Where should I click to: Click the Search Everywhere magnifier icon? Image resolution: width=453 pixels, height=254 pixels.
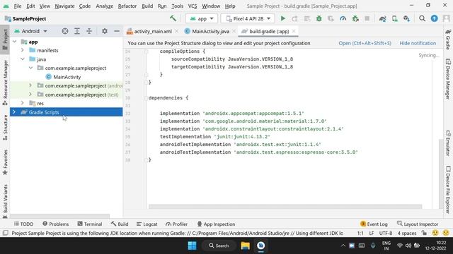tap(422, 18)
